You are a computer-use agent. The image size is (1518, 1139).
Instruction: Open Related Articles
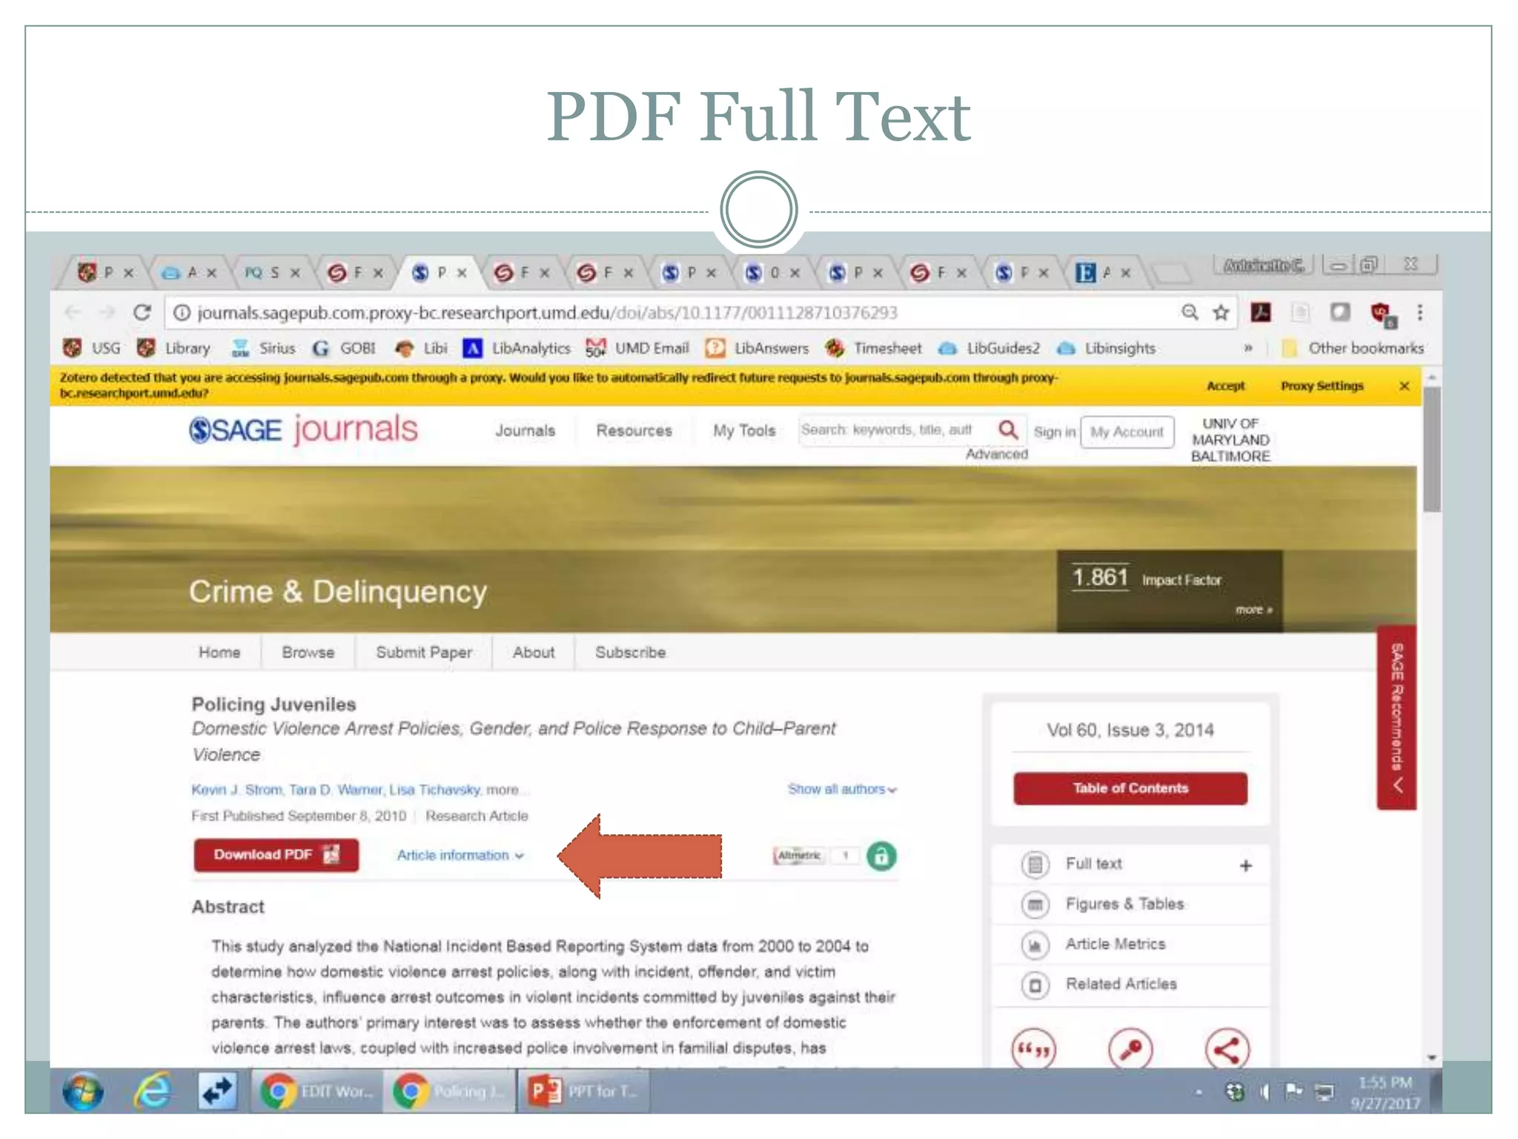tap(1121, 984)
